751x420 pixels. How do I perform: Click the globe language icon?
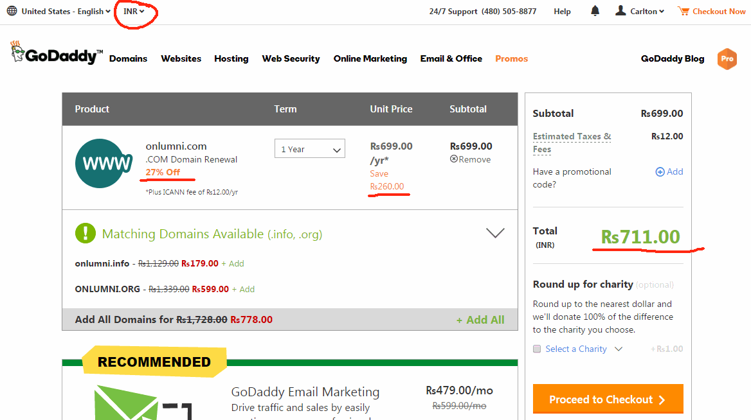pos(12,11)
